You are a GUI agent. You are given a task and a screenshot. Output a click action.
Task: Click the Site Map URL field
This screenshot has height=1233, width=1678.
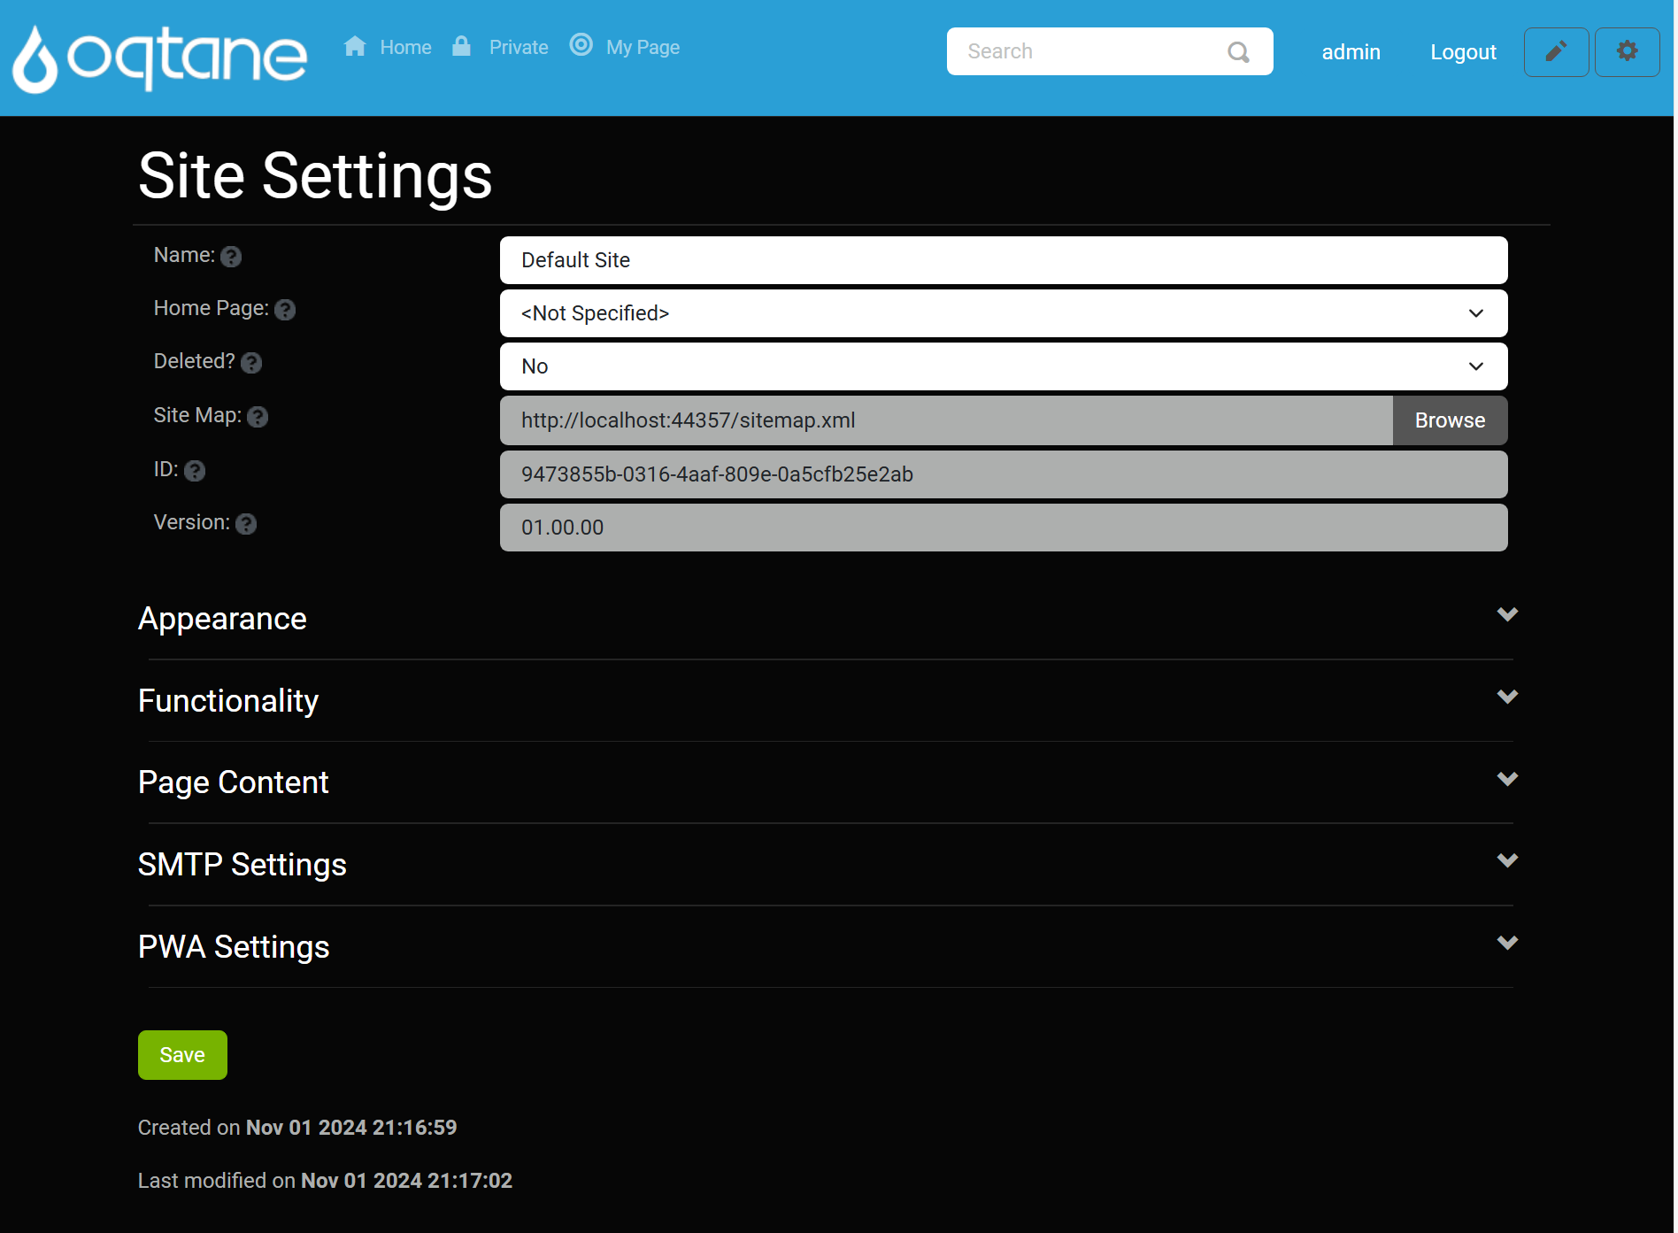point(946,420)
